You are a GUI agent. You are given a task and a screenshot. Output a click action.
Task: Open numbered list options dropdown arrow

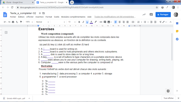click(142, 22)
